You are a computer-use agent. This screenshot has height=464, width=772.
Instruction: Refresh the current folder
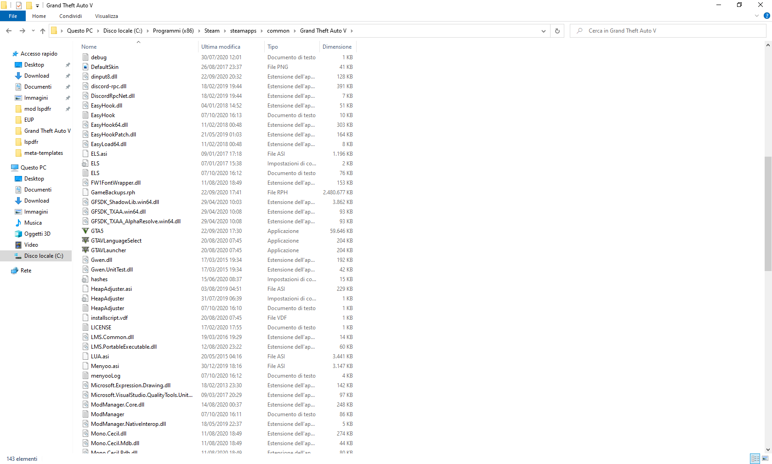(557, 31)
